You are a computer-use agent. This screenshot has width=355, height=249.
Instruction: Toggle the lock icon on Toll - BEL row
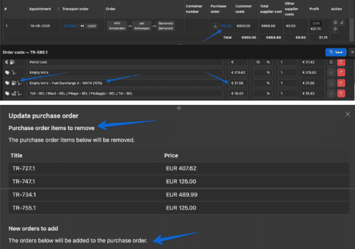[x=331, y=93]
